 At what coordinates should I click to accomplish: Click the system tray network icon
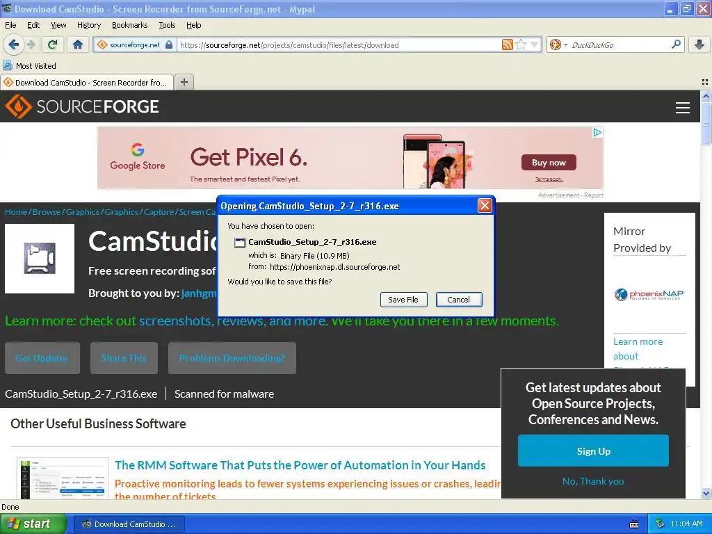pyautogui.click(x=661, y=524)
